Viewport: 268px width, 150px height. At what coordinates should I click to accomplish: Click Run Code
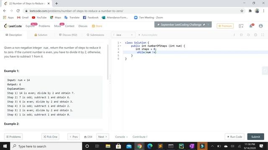point(234,137)
